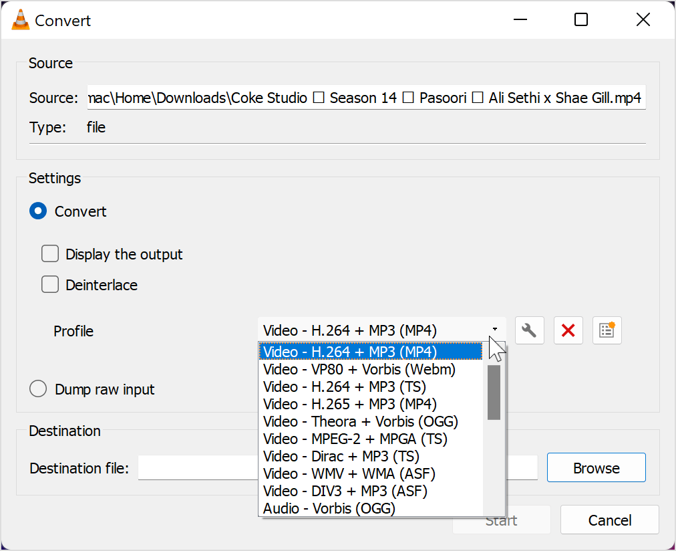The image size is (676, 551).
Task: Select the Dump raw input radio button
Action: (x=38, y=389)
